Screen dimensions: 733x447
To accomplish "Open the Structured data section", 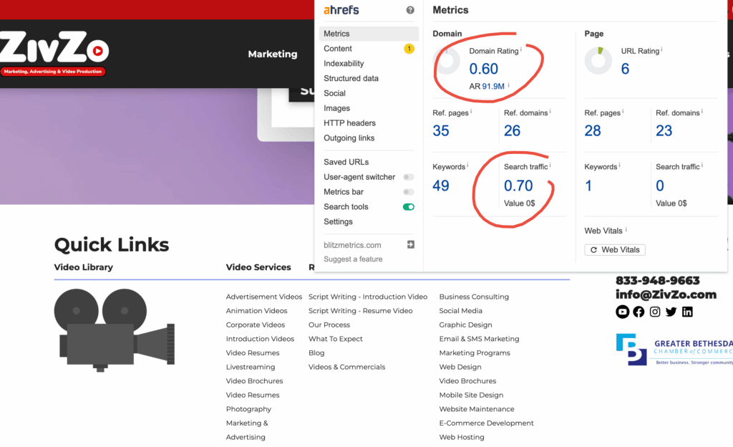I will click(x=351, y=79).
